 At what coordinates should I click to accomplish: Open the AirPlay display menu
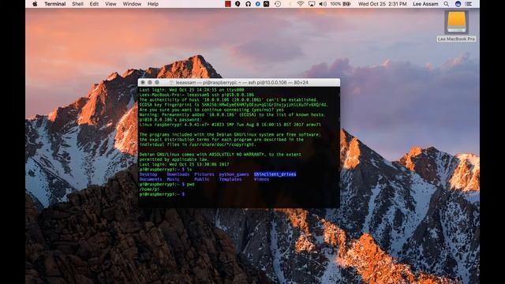(312, 4)
